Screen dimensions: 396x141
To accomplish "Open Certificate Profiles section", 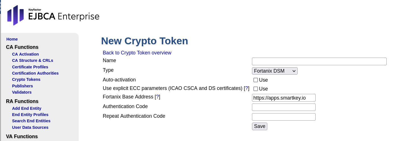I will coord(30,67).
